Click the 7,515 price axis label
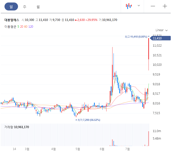This screenshot has height=157, width=172. pyautogui.click(x=156, y=113)
